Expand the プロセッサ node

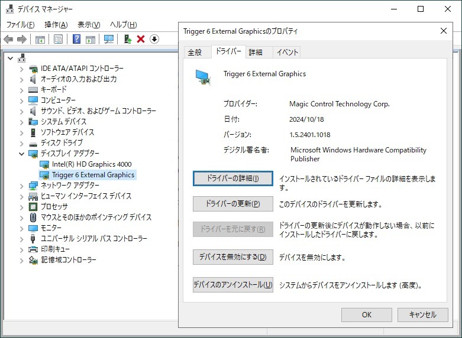21,207
